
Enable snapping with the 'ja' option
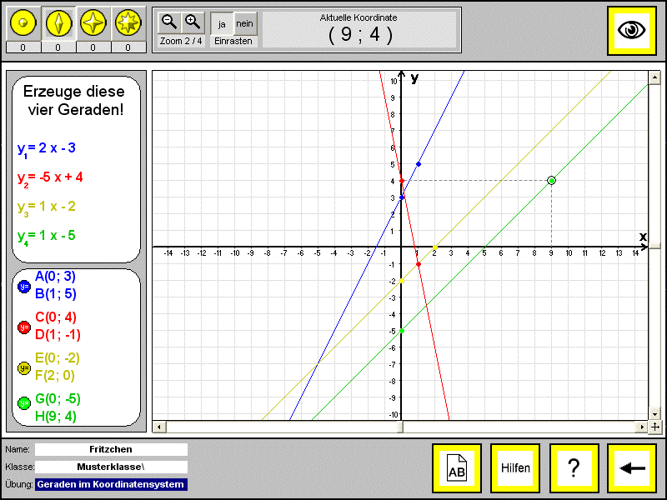click(222, 24)
